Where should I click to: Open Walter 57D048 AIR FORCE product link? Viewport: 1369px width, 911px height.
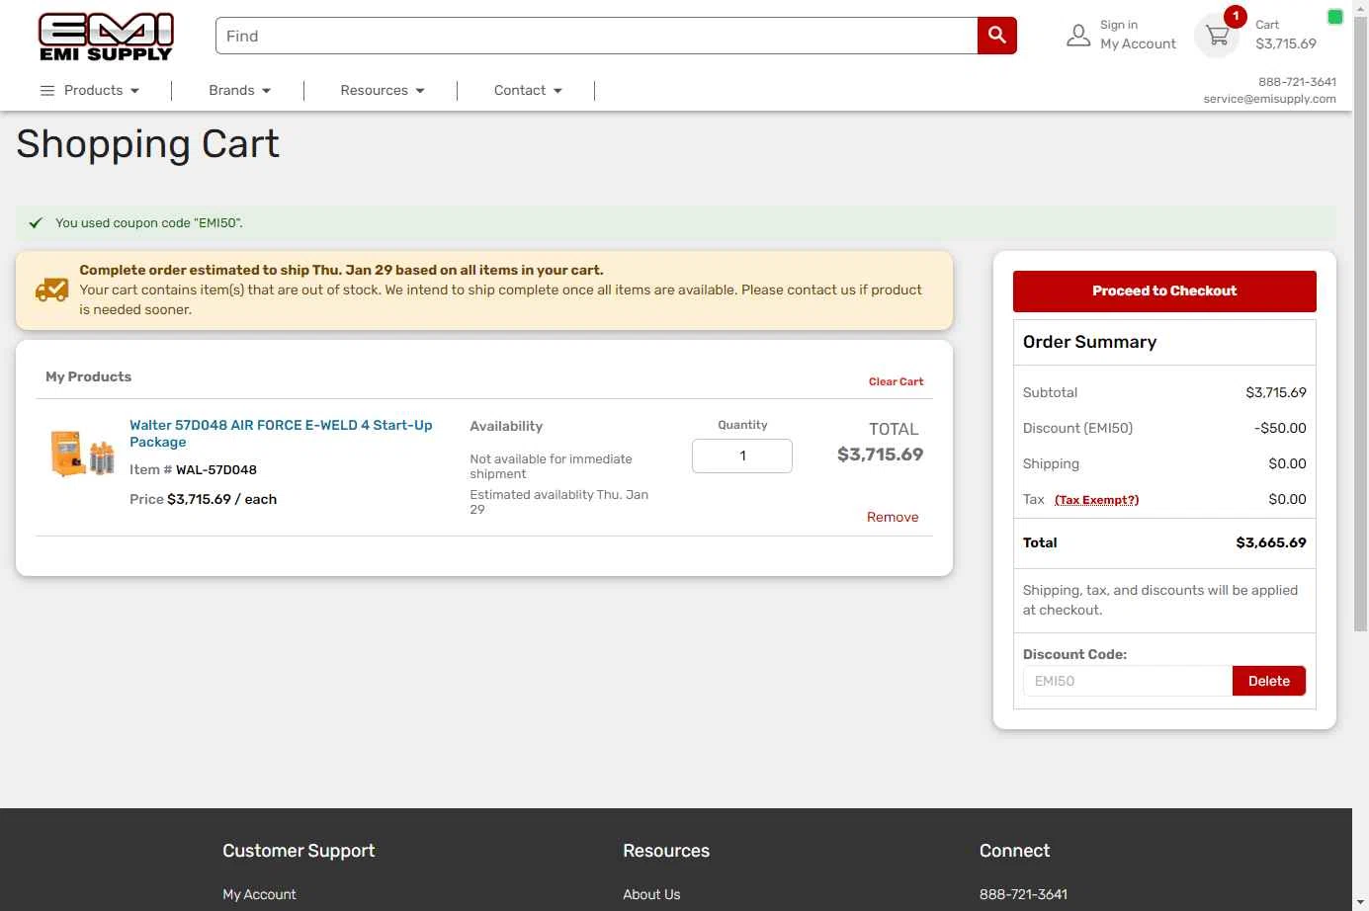pos(281,434)
